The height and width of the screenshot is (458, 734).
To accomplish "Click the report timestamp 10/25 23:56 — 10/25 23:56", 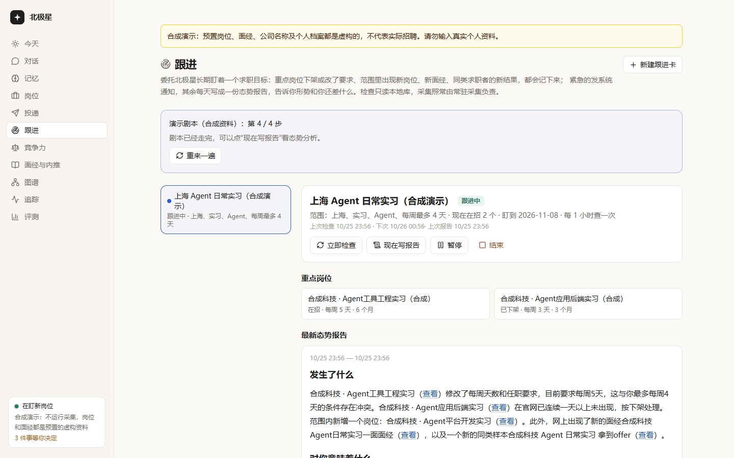I will pos(350,358).
